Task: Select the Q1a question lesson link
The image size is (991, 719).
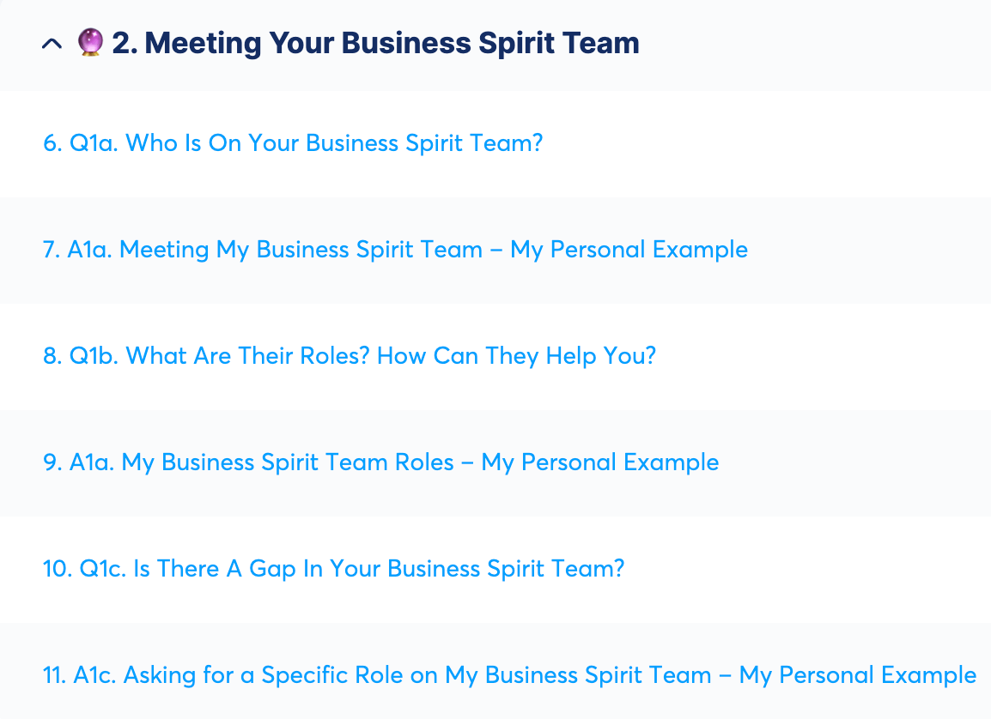Action: click(x=293, y=143)
